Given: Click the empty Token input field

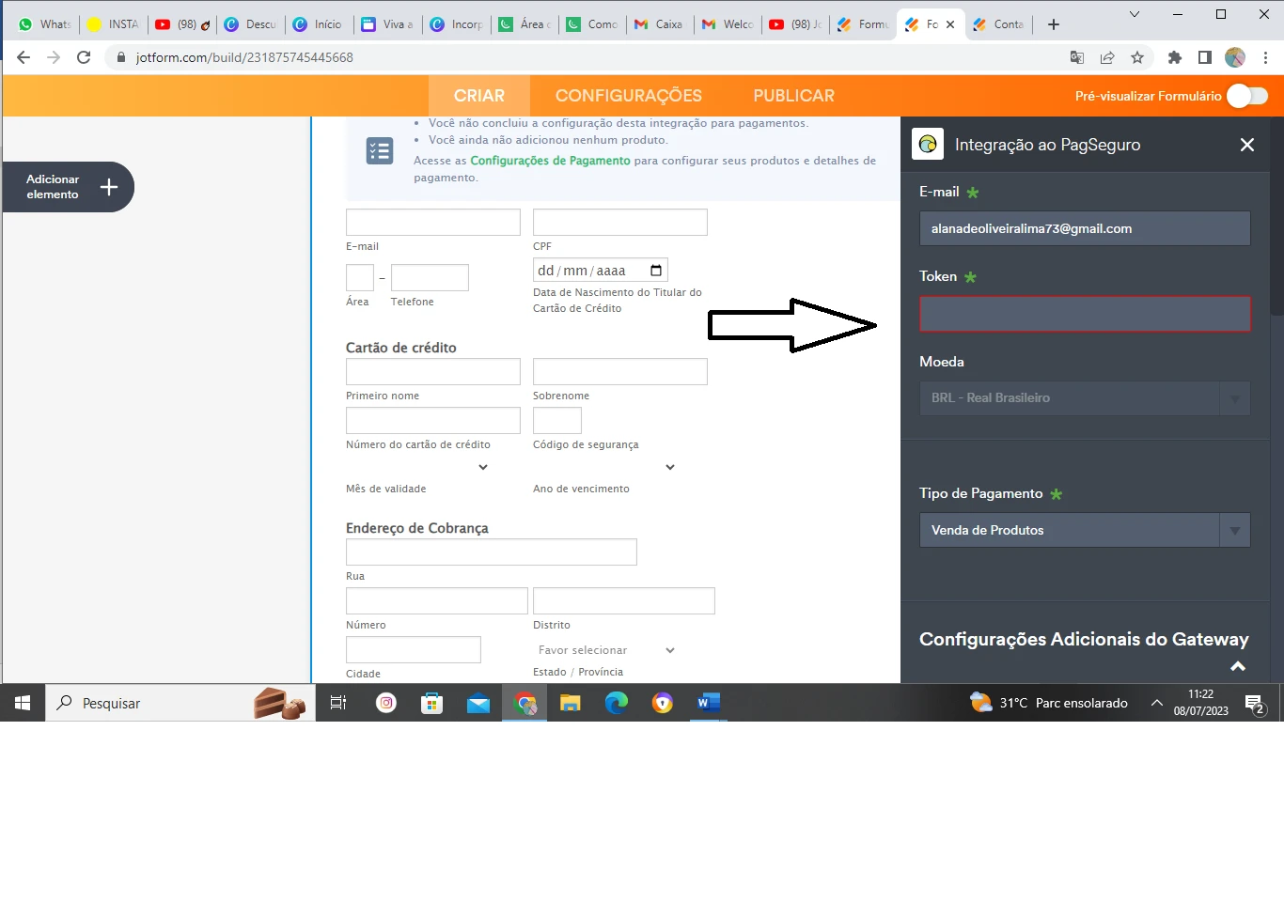Looking at the screenshot, I should pos(1084,314).
